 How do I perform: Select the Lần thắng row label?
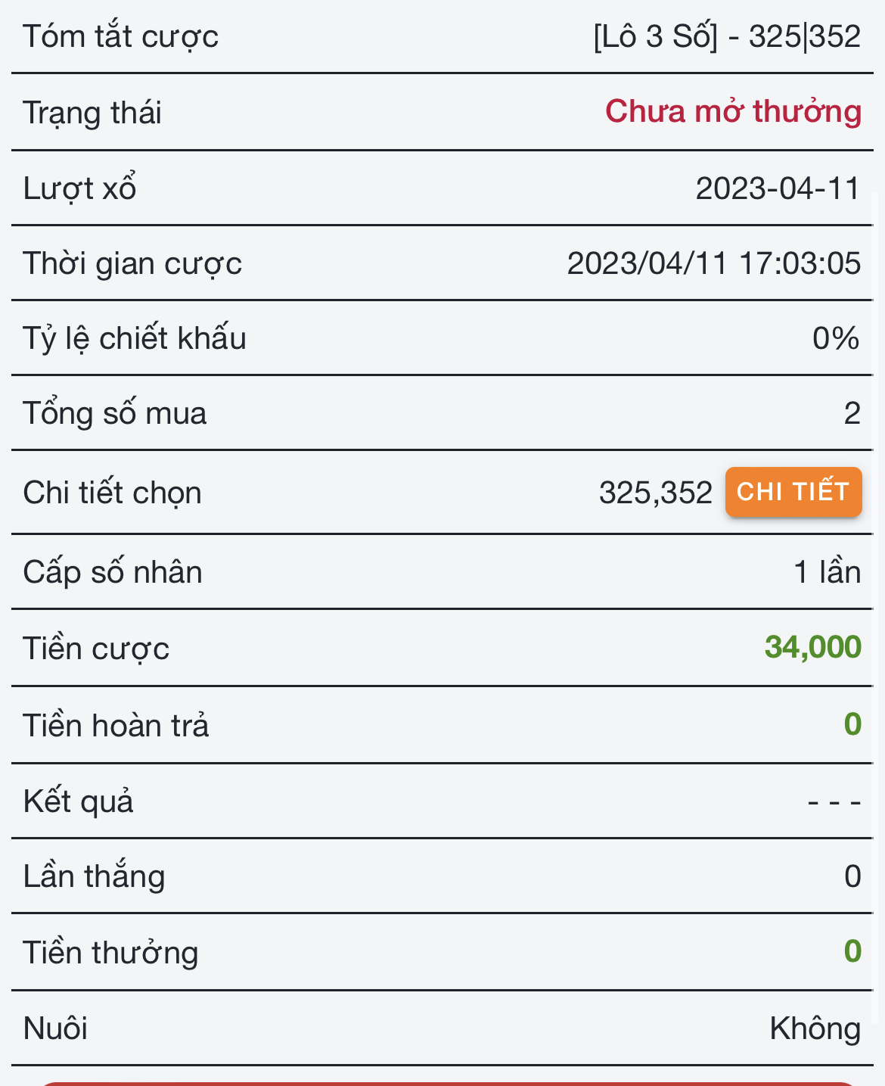pos(94,876)
